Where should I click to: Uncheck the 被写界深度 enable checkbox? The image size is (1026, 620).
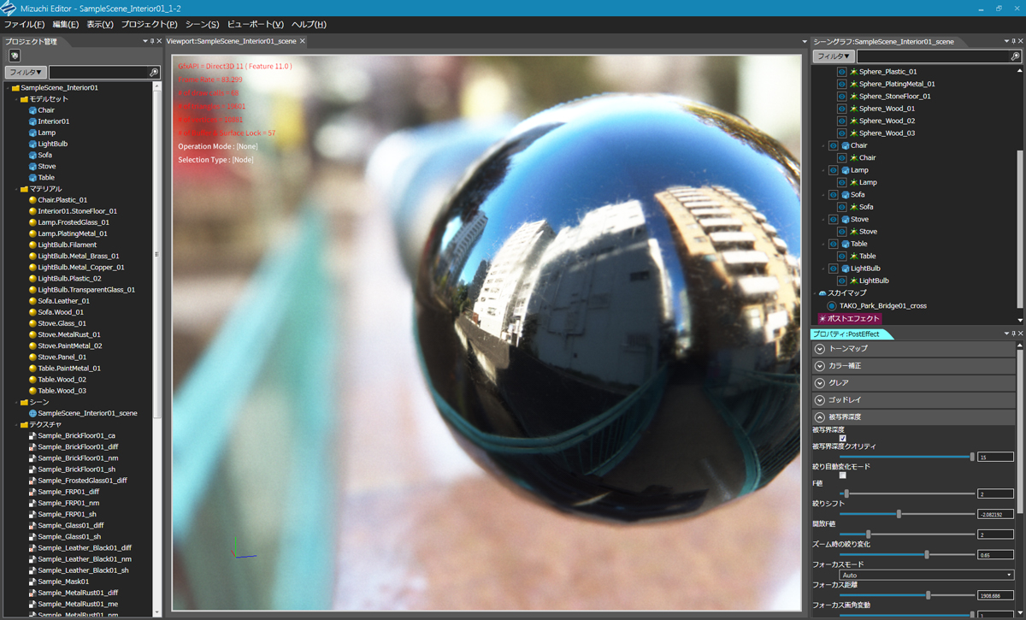[x=843, y=438]
